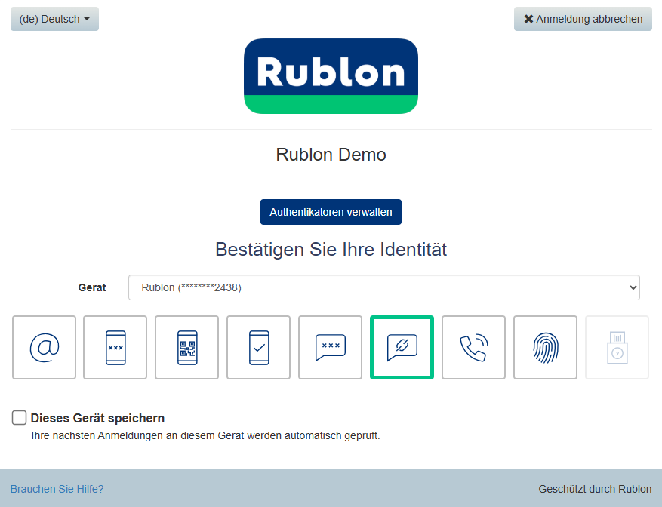Select fingerprint WebAuthn authentication icon

point(545,347)
